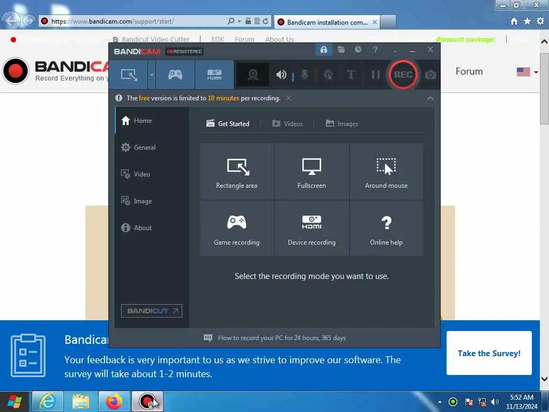The height and width of the screenshot is (412, 549).
Task: Switch to the Videos tab
Action: pos(287,124)
